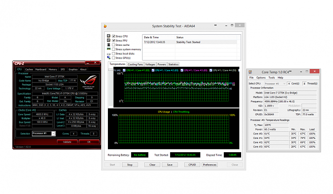Switch to the Voltages tab

(x=150, y=64)
